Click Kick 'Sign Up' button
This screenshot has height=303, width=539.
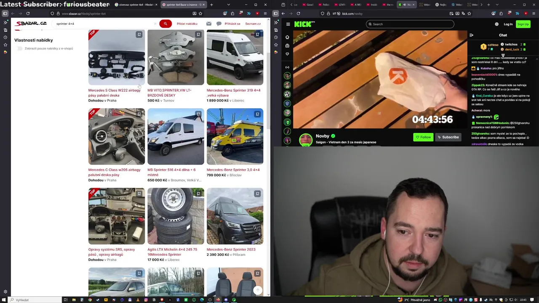[523, 24]
